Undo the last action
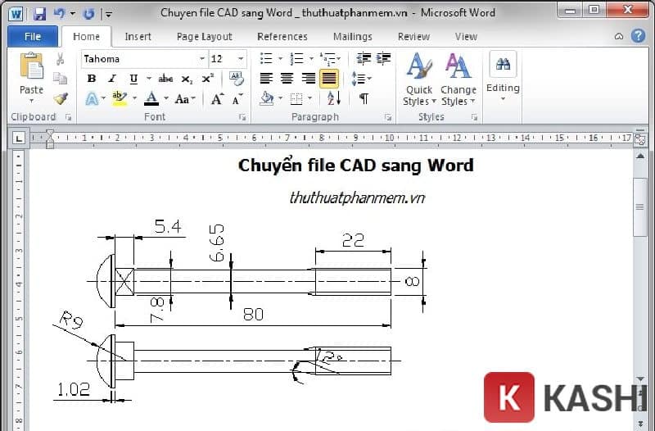Image resolution: width=655 pixels, height=431 pixels. point(59,14)
